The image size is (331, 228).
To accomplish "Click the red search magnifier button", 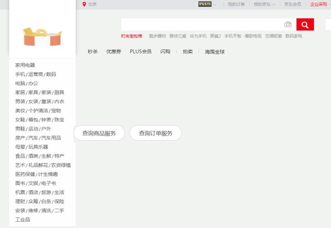I will [305, 25].
